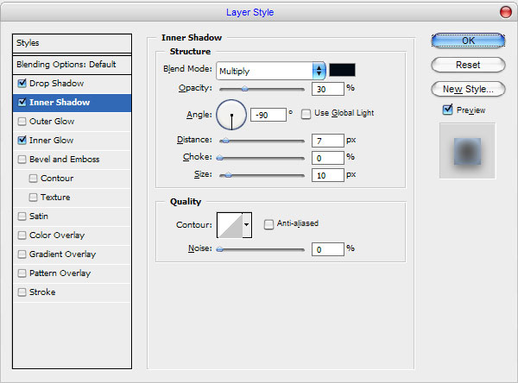Select the Satin style label
The image size is (518, 383).
[x=39, y=217]
